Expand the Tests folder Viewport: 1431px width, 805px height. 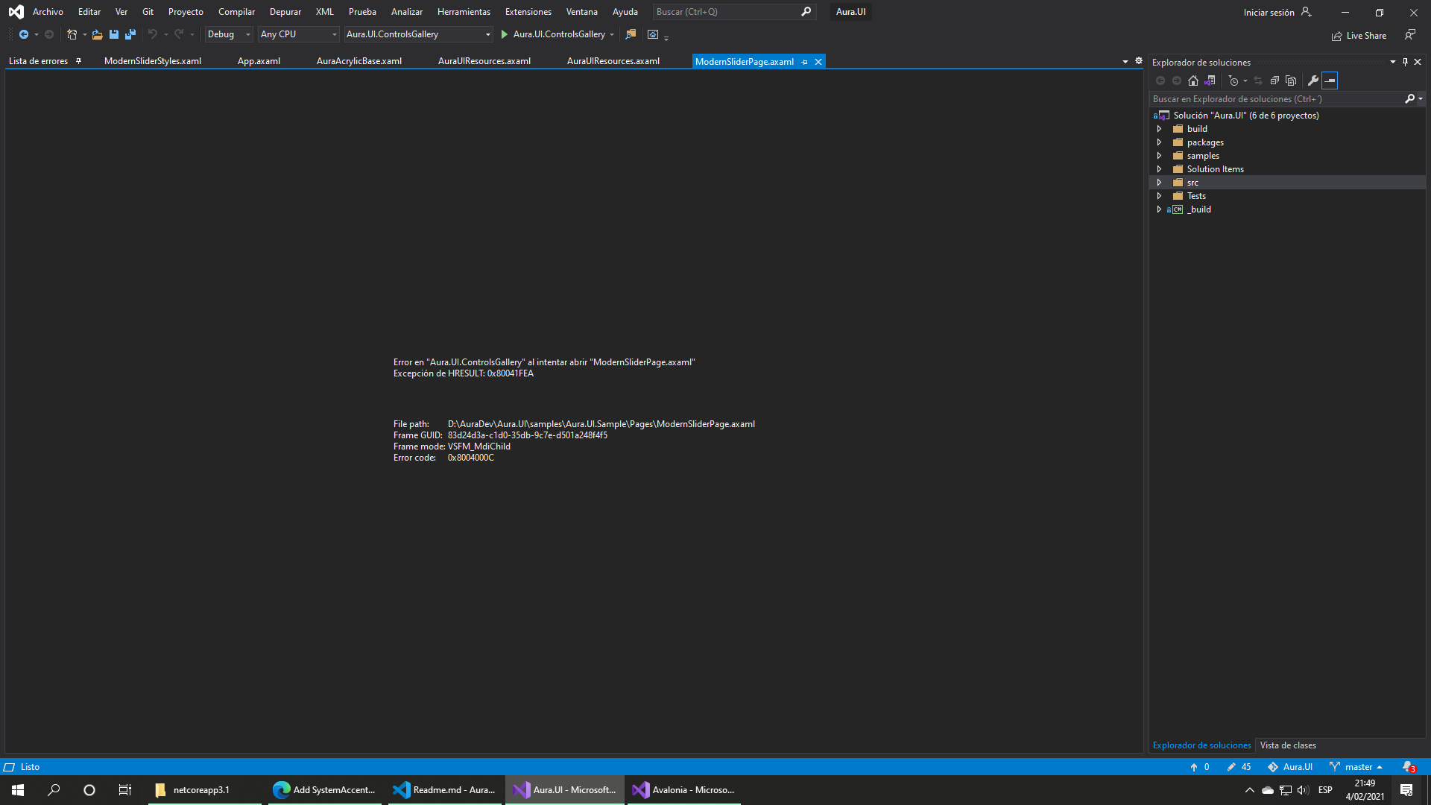pos(1160,195)
